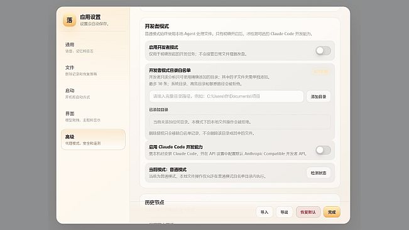Click the 当前未添加任何目录 empty notice
This screenshot has width=409, height=230.
[240, 122]
